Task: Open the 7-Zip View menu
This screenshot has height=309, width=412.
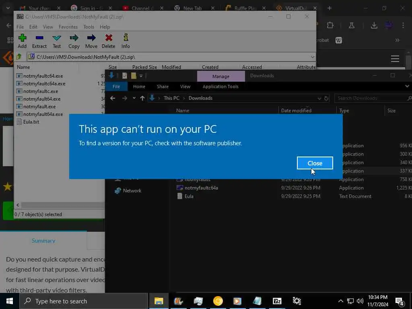Action: tap(48, 27)
